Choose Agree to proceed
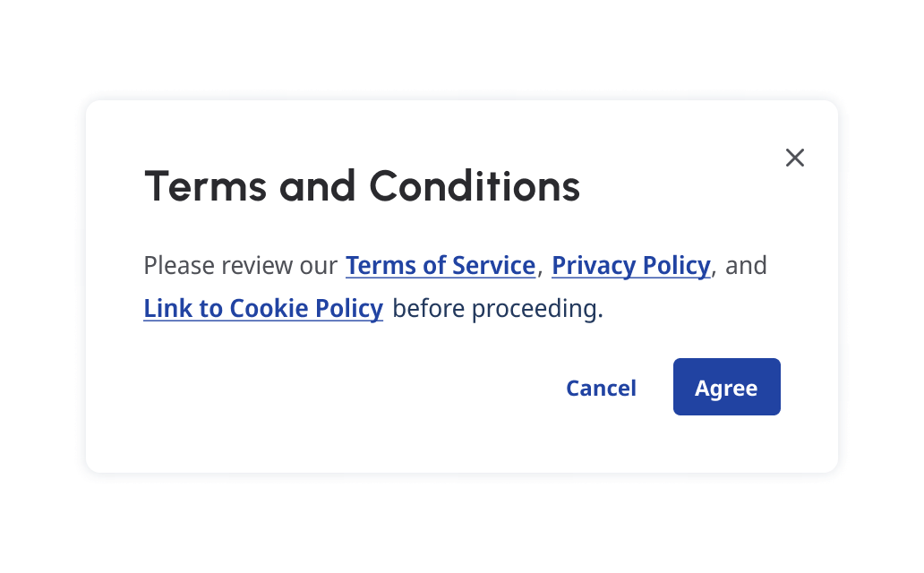Image resolution: width=924 pixels, height=573 pixels. pyautogui.click(x=726, y=388)
